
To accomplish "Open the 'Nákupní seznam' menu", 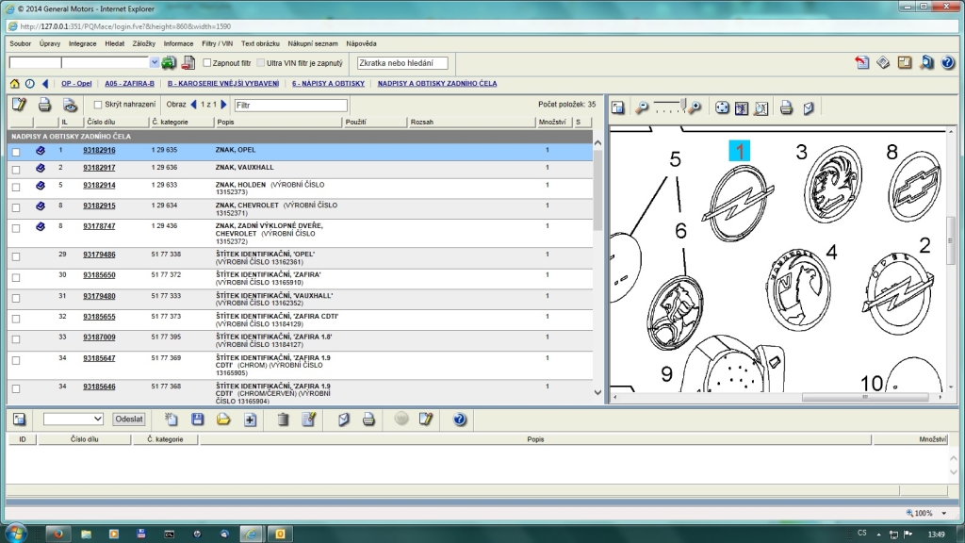I will (x=315, y=43).
